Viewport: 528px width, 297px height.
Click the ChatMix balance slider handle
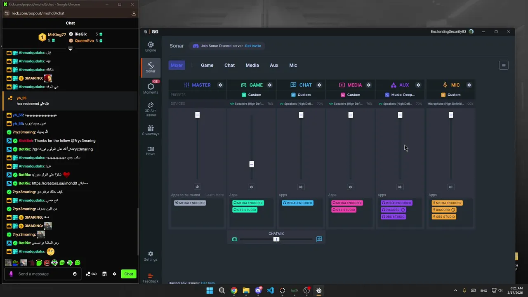pos(276,239)
